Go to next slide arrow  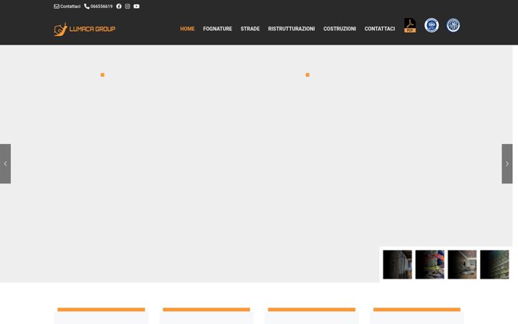pos(507,163)
